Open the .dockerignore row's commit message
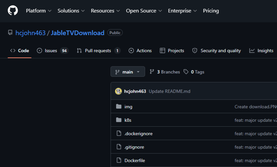The image size is (277, 167). (256, 134)
